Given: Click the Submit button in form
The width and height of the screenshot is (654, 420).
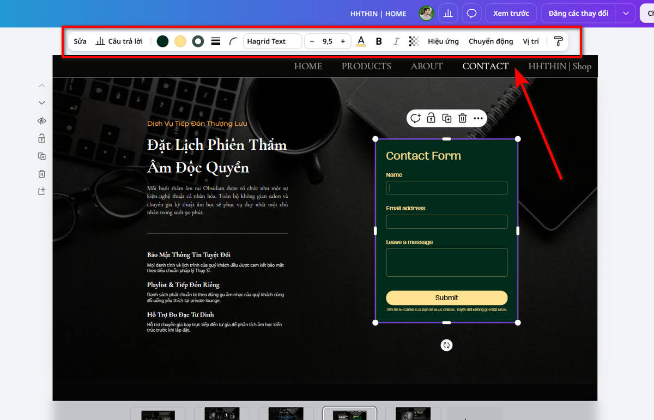Looking at the screenshot, I should tap(447, 298).
